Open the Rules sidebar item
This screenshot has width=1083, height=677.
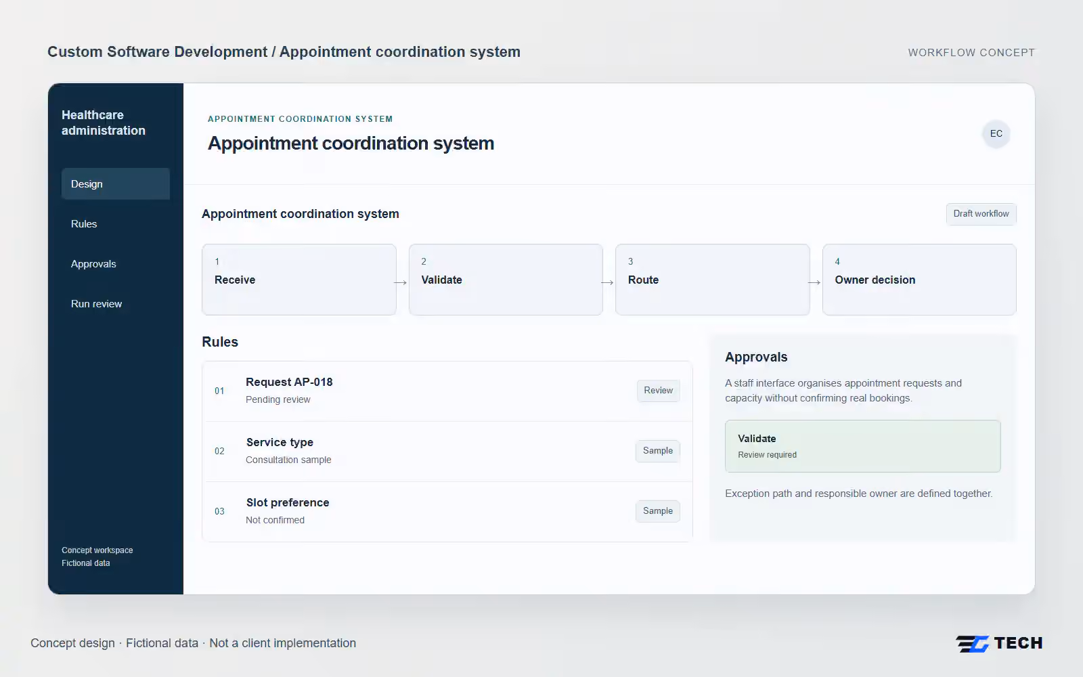(x=116, y=224)
